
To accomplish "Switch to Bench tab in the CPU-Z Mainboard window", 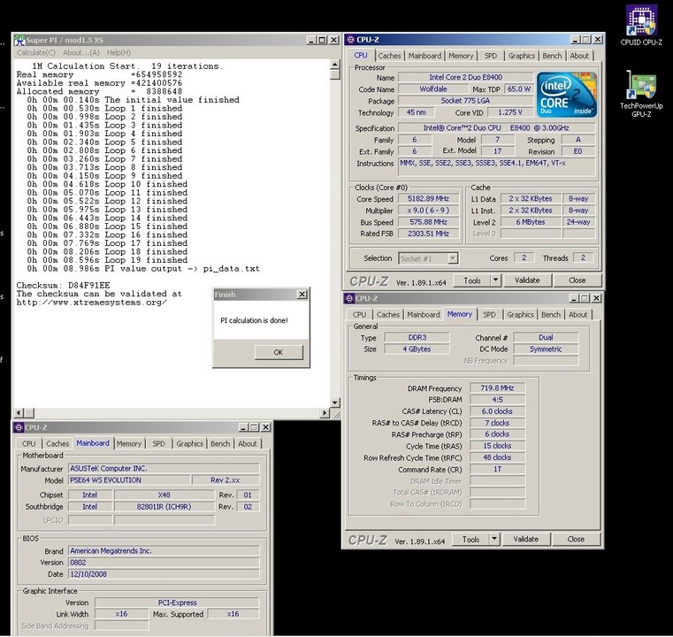I will [220, 443].
